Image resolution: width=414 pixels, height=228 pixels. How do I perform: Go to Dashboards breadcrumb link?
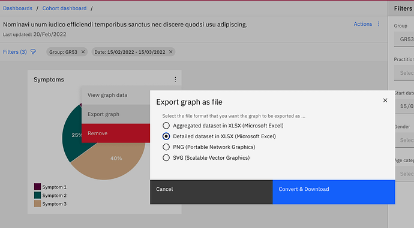pos(17,8)
